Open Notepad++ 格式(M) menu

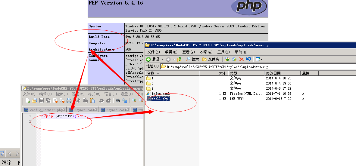pyautogui.click(x=94, y=94)
